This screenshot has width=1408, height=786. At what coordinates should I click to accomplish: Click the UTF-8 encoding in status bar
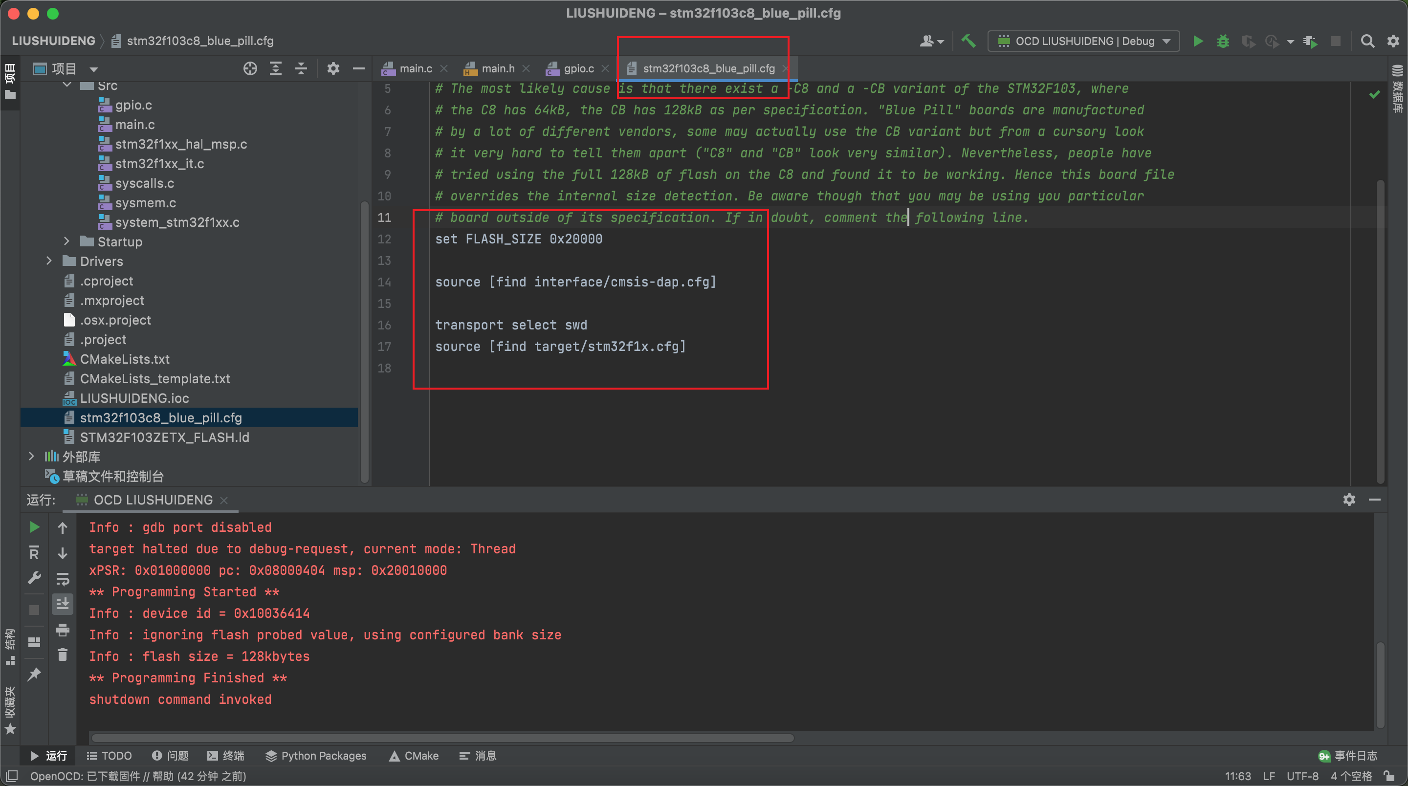coord(1302,776)
